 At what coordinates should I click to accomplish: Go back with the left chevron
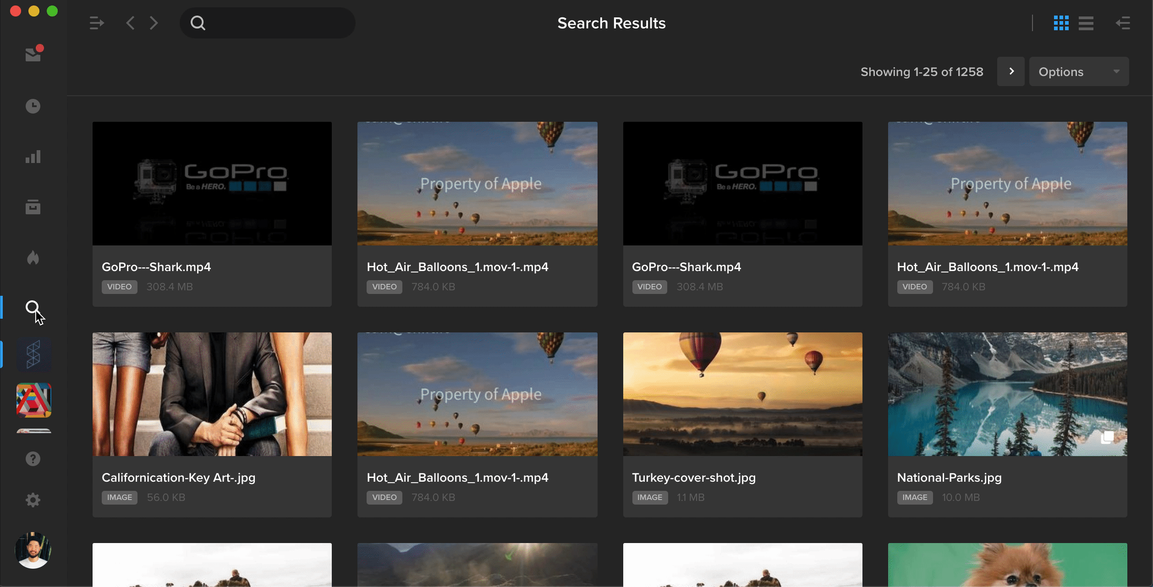click(x=130, y=23)
